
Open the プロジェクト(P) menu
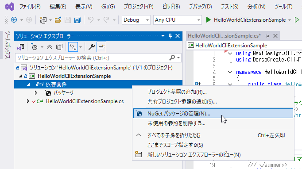point(139,7)
